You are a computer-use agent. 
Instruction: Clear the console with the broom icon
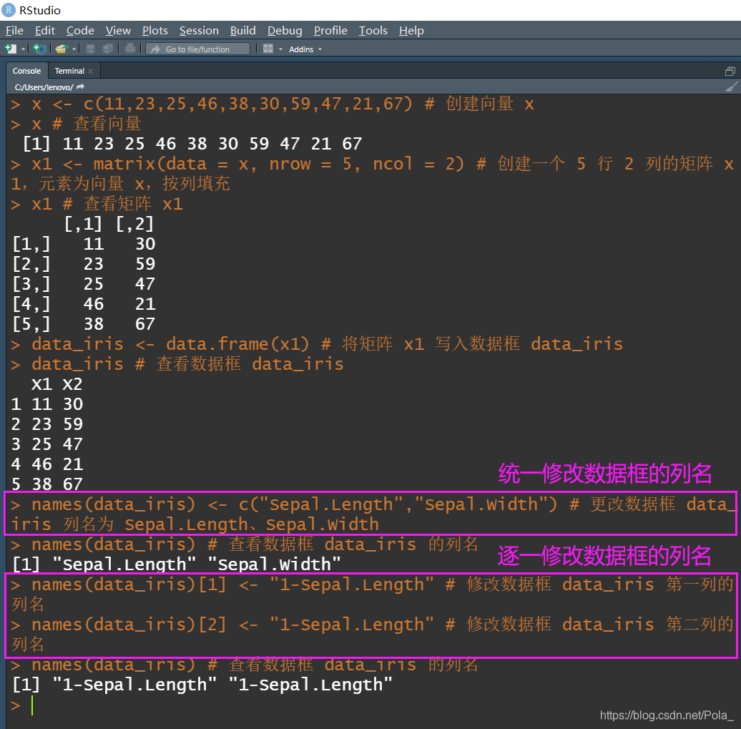click(731, 87)
